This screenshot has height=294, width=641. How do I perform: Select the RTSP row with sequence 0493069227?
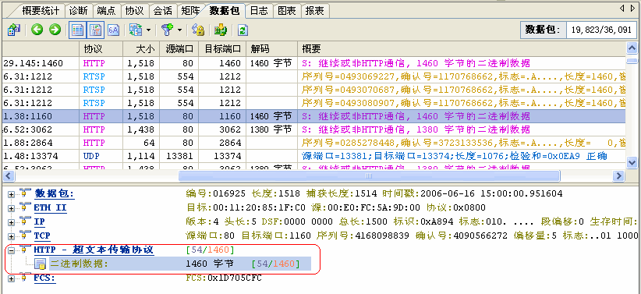[x=314, y=76]
